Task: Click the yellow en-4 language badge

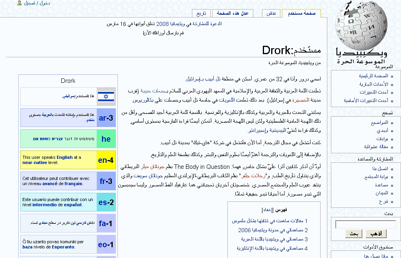Action: (106, 160)
